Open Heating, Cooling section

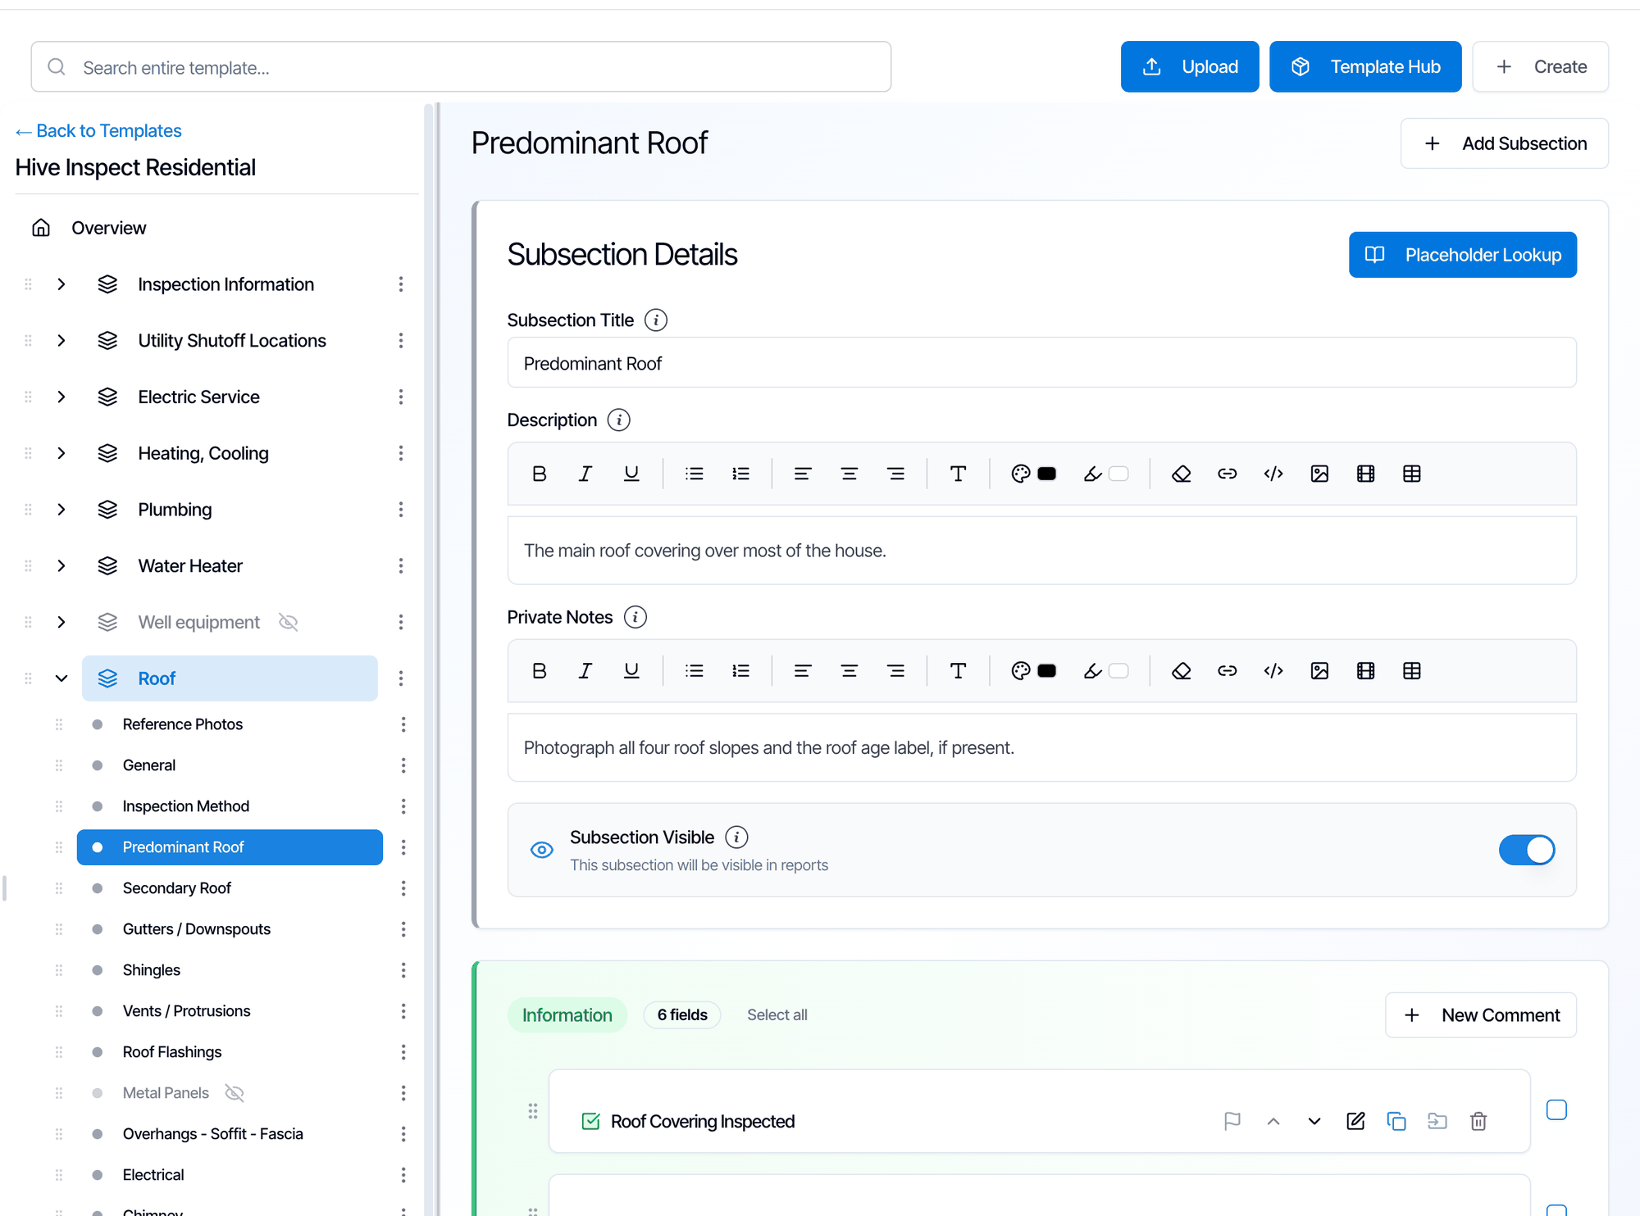coord(203,453)
